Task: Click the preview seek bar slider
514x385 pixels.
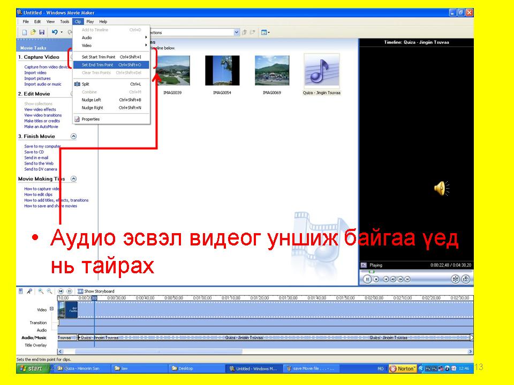Action: tap(371, 271)
